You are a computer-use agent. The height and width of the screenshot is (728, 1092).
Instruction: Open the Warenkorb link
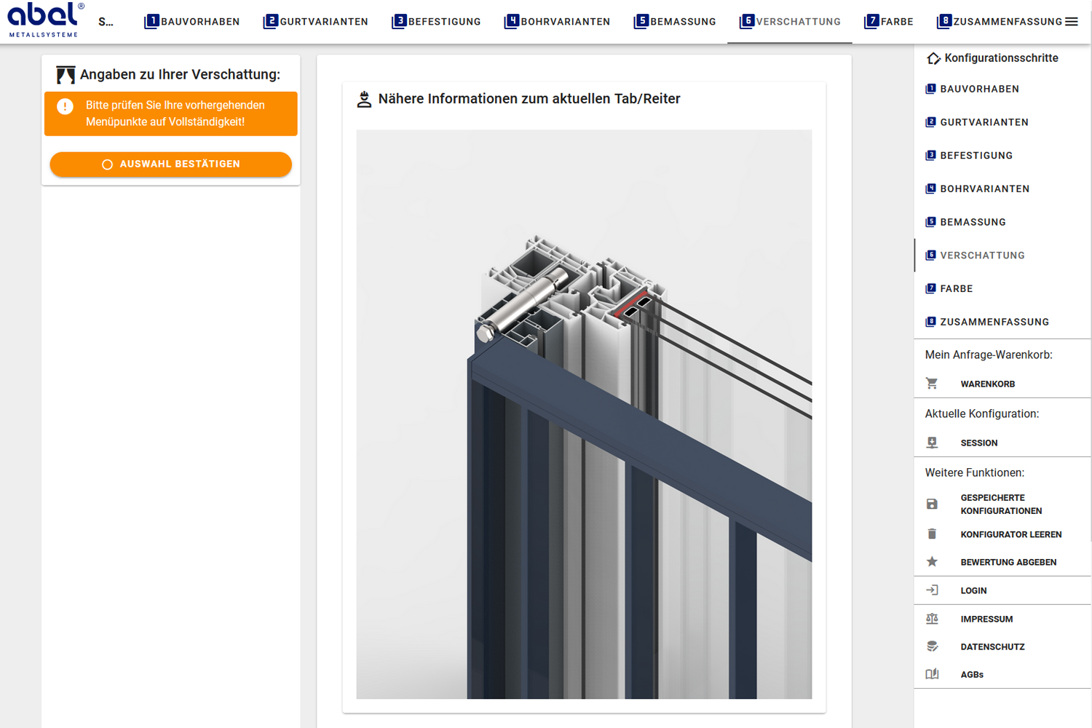(x=988, y=384)
